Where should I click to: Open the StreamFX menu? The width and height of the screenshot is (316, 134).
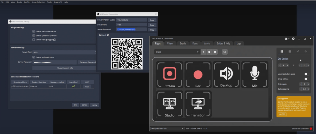click(x=58, y=2)
